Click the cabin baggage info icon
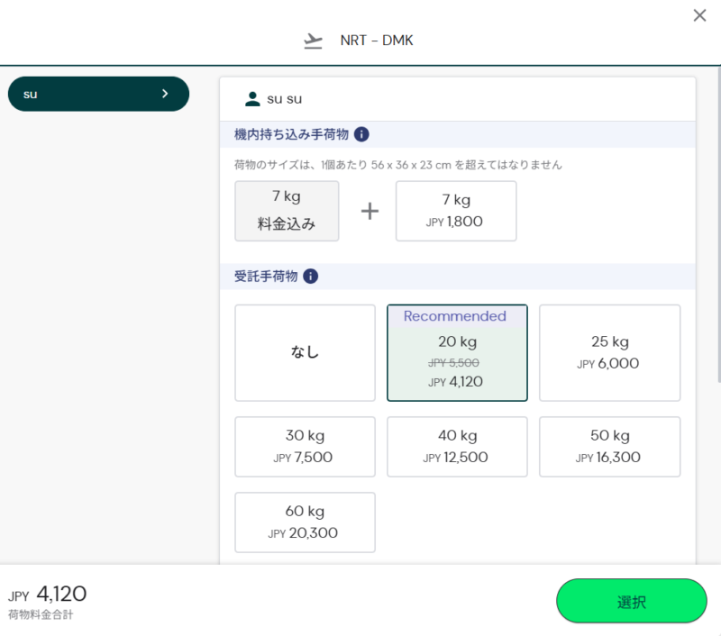The image size is (721, 636). click(x=361, y=134)
